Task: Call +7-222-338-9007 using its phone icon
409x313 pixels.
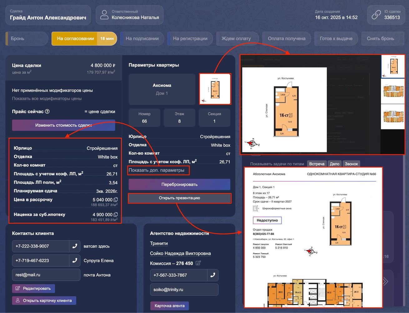Action: pyautogui.click(x=75, y=246)
